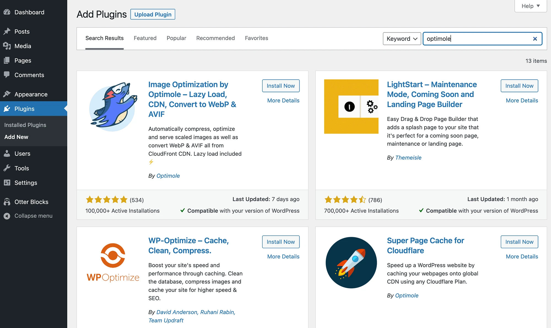This screenshot has width=551, height=328.
Task: Click Install Now for LightStart plugin
Action: [519, 86]
